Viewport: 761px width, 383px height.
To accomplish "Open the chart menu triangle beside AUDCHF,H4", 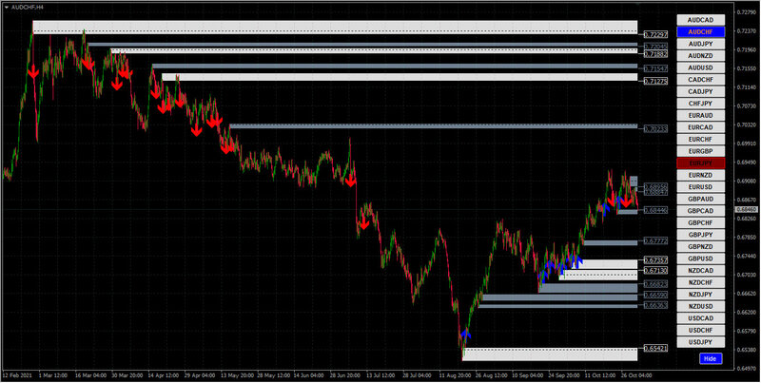I will click(7, 7).
